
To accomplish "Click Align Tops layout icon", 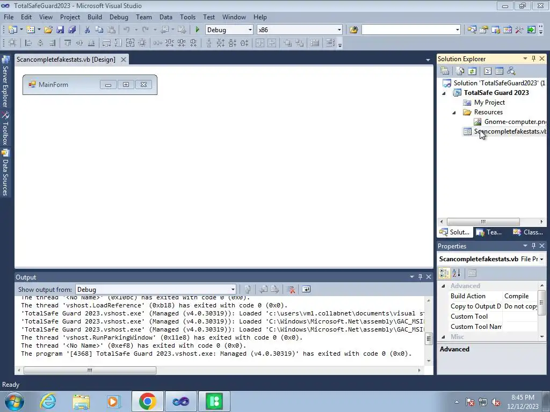I will click(67, 43).
